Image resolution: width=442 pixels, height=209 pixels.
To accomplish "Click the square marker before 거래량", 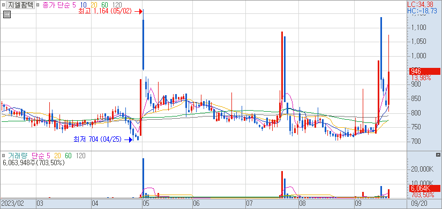I will (x=3, y=156).
